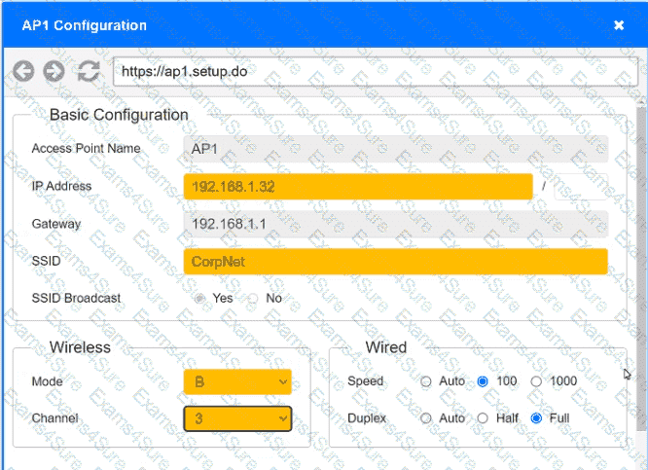
Task: Open the wireless Mode dropdown
Action: [x=237, y=381]
